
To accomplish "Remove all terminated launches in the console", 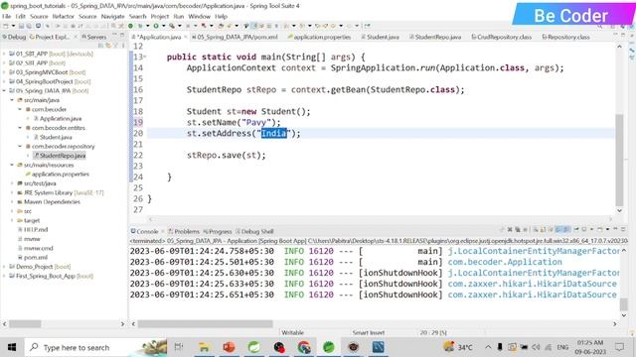I will (518, 229).
